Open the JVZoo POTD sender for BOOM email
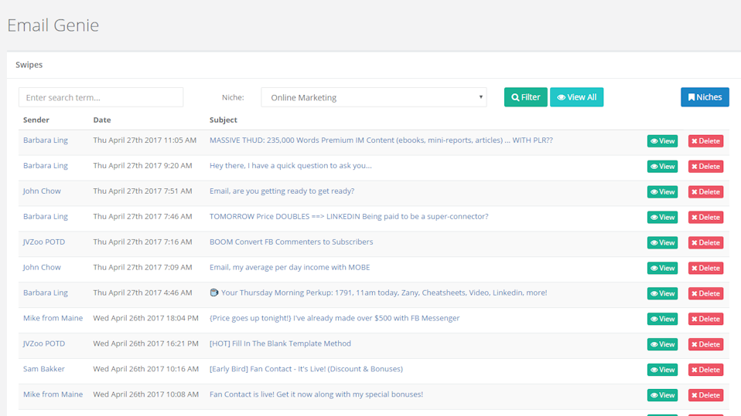741x416 pixels. 44,242
